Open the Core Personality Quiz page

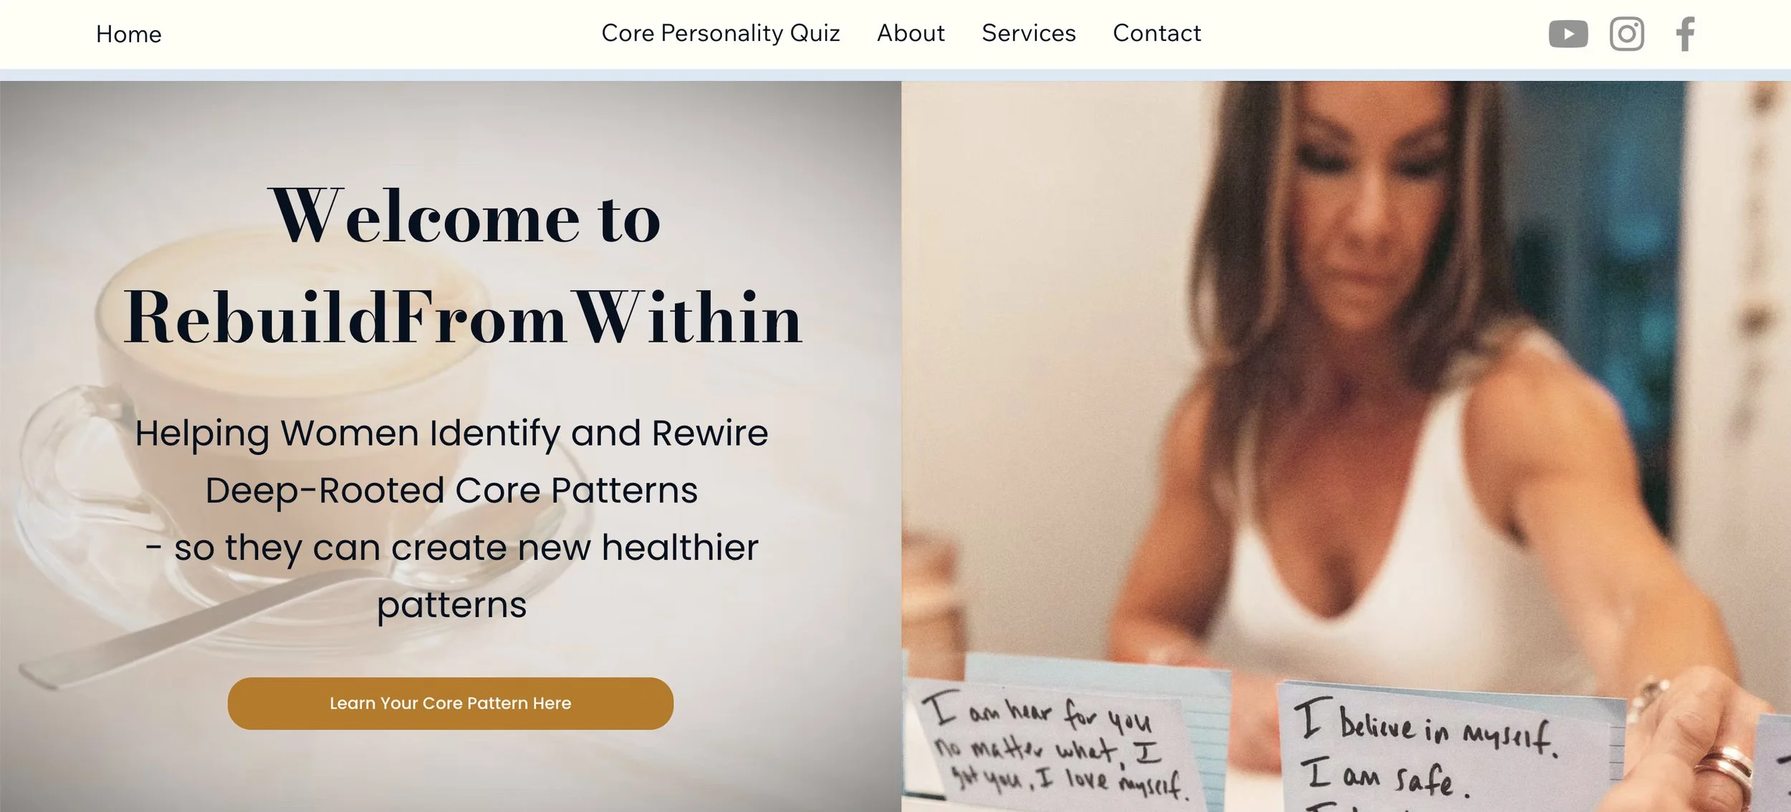[x=720, y=33]
